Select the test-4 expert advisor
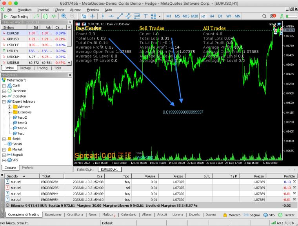The height and width of the screenshot is (226, 298). [x=20, y=128]
